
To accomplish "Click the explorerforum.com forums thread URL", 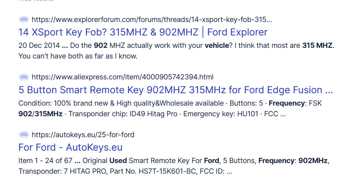I will click(x=152, y=19).
